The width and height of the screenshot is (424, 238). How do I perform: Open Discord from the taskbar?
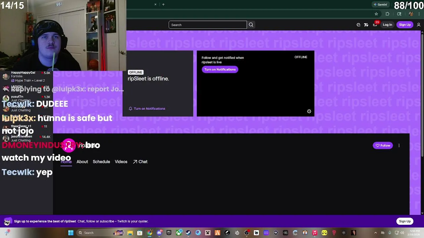coord(159,233)
